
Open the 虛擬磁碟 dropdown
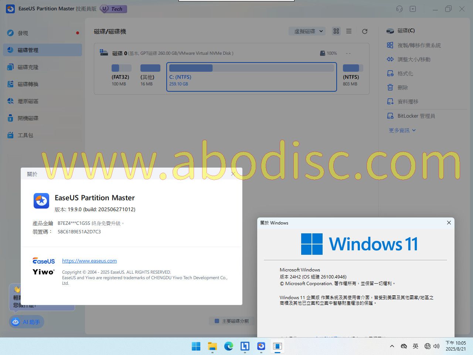(307, 31)
